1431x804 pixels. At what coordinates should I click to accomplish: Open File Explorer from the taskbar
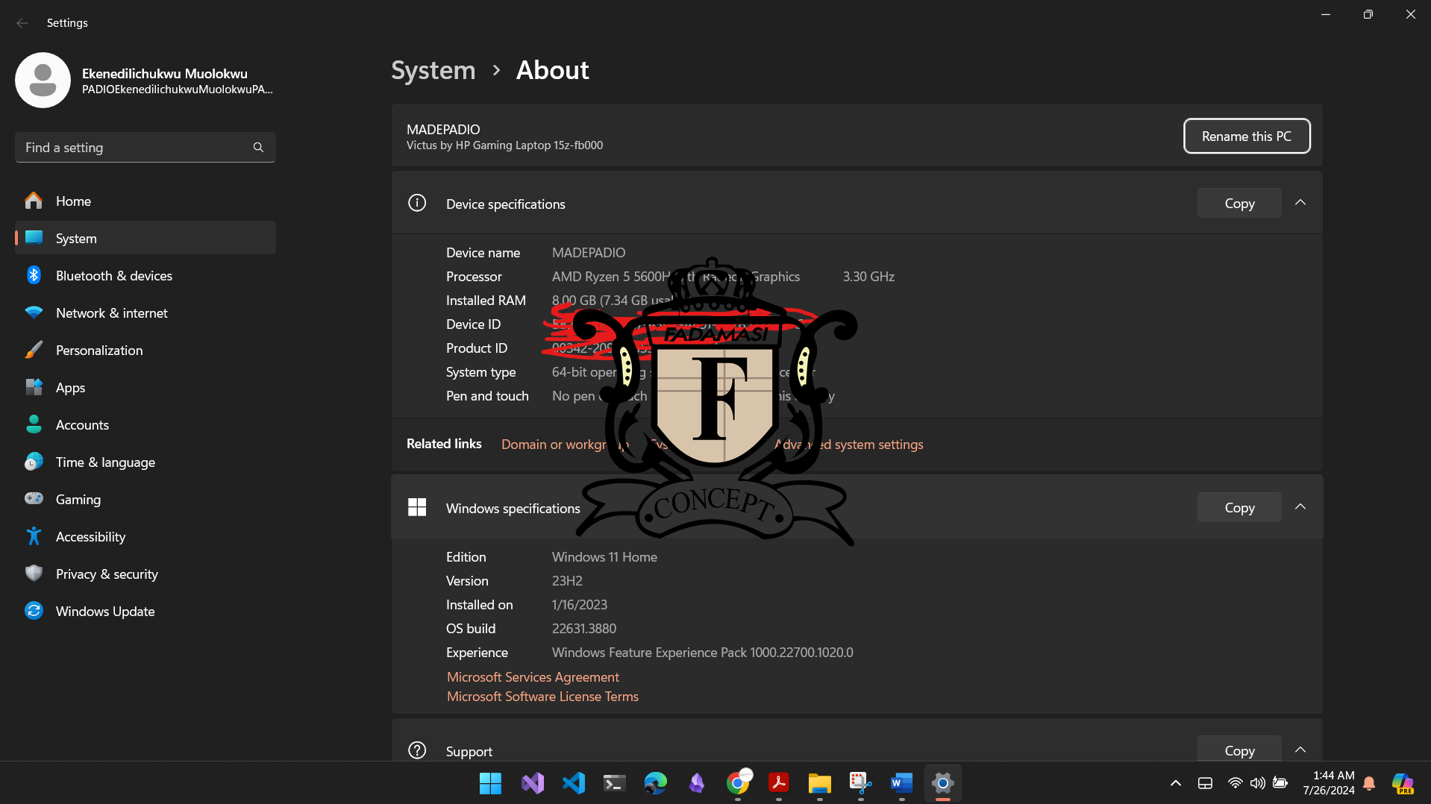(820, 783)
